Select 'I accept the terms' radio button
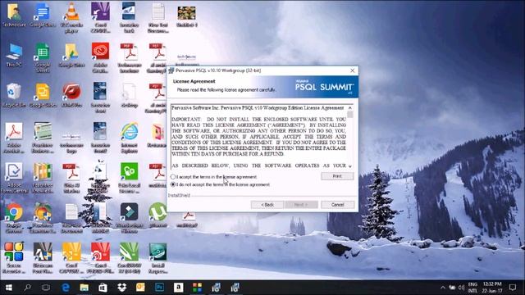This screenshot has width=525, height=295. (x=173, y=177)
